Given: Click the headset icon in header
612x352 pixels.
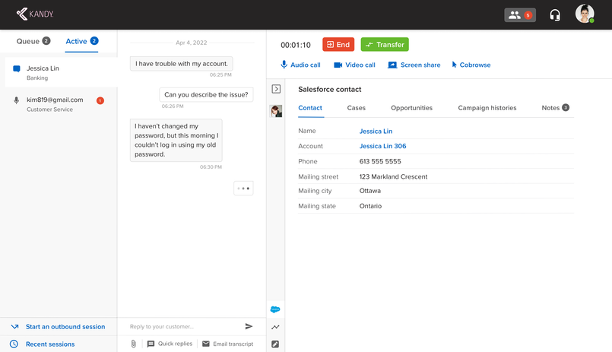Looking at the screenshot, I should tap(555, 15).
